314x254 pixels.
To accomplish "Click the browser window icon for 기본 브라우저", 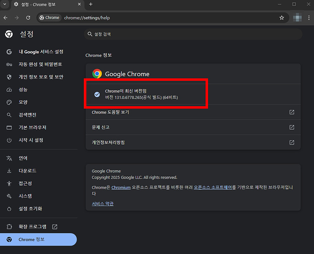I will click(9, 128).
